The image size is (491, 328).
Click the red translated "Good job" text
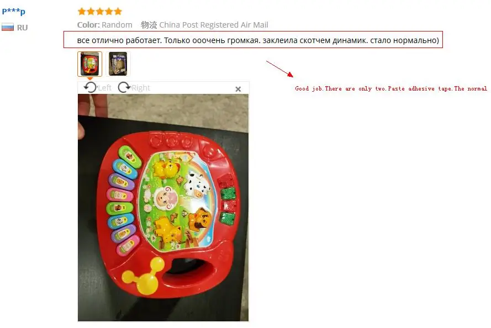click(x=391, y=88)
